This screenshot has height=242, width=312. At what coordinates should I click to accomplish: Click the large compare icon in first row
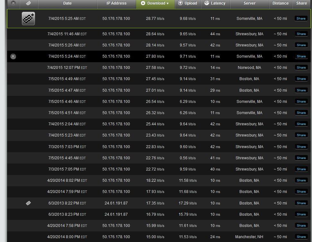[x=28, y=19]
